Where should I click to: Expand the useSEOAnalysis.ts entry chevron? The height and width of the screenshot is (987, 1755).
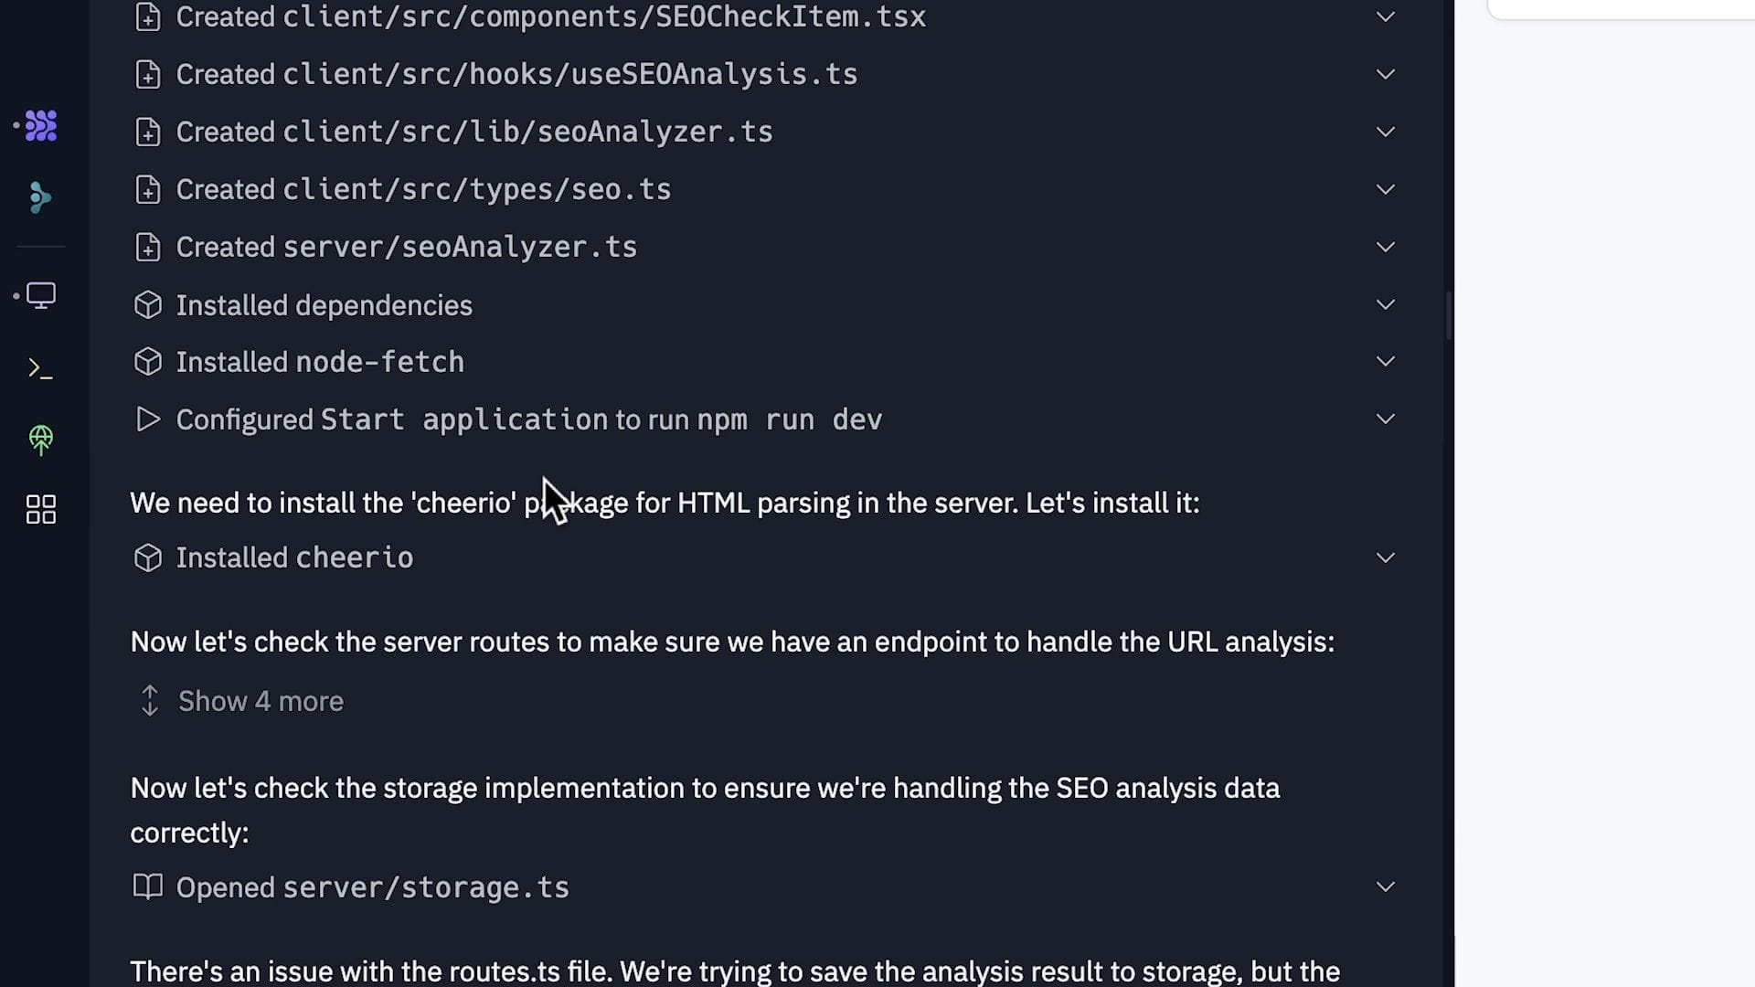[x=1385, y=74]
